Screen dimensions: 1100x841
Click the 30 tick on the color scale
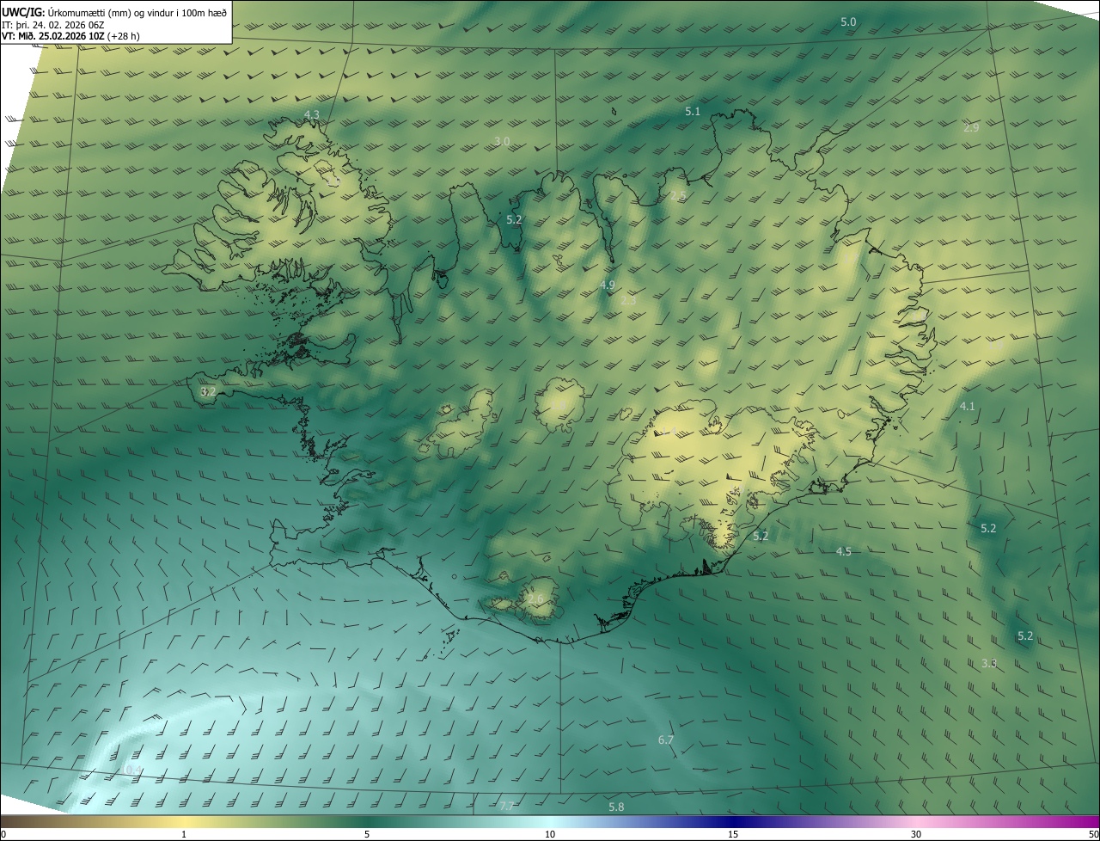pos(916,835)
